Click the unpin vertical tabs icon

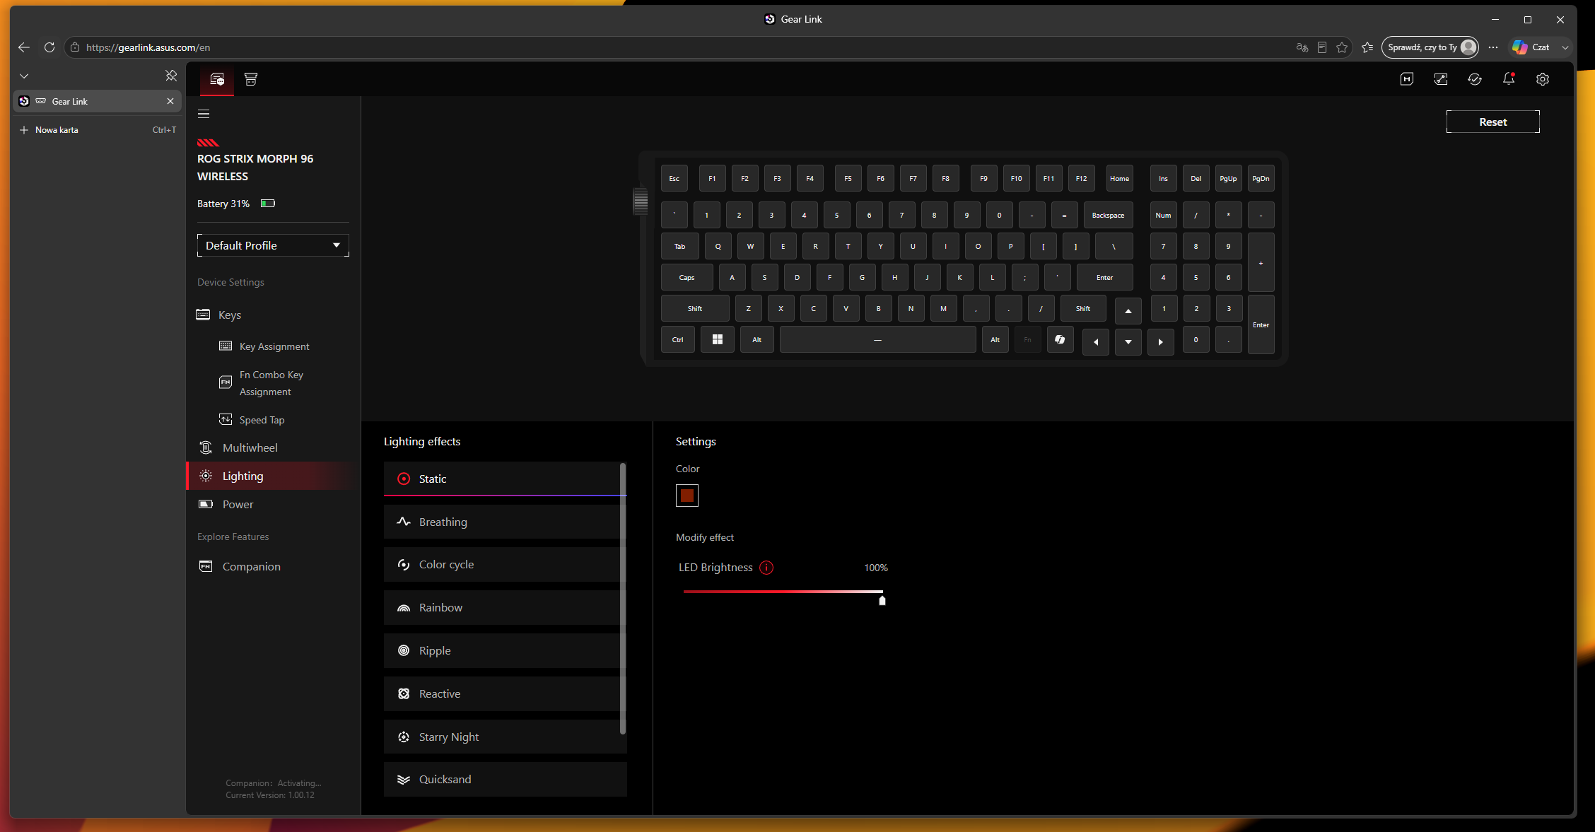171,76
